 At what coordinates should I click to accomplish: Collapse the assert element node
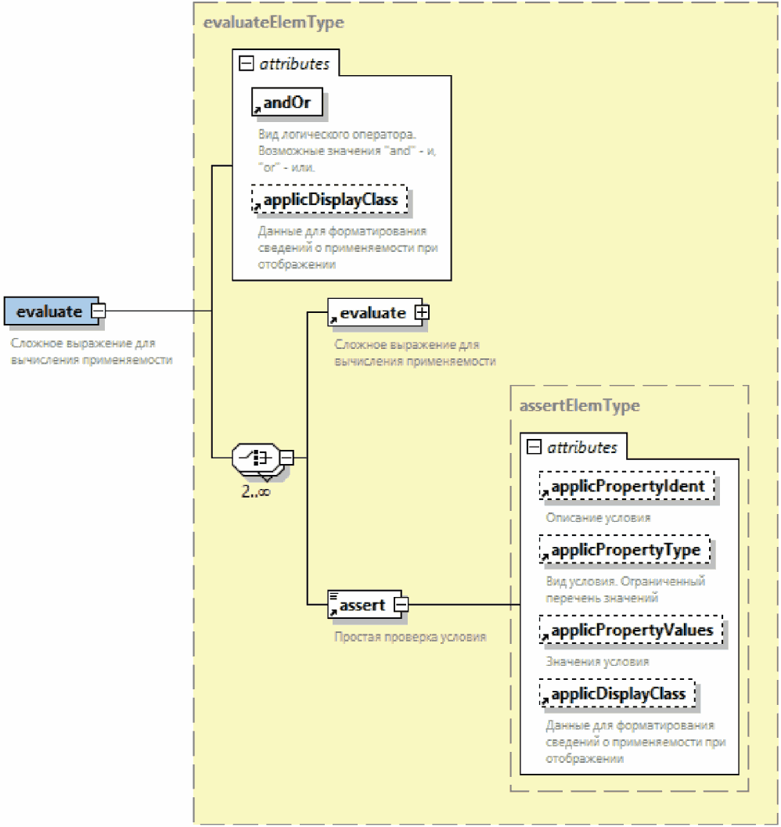tap(401, 605)
